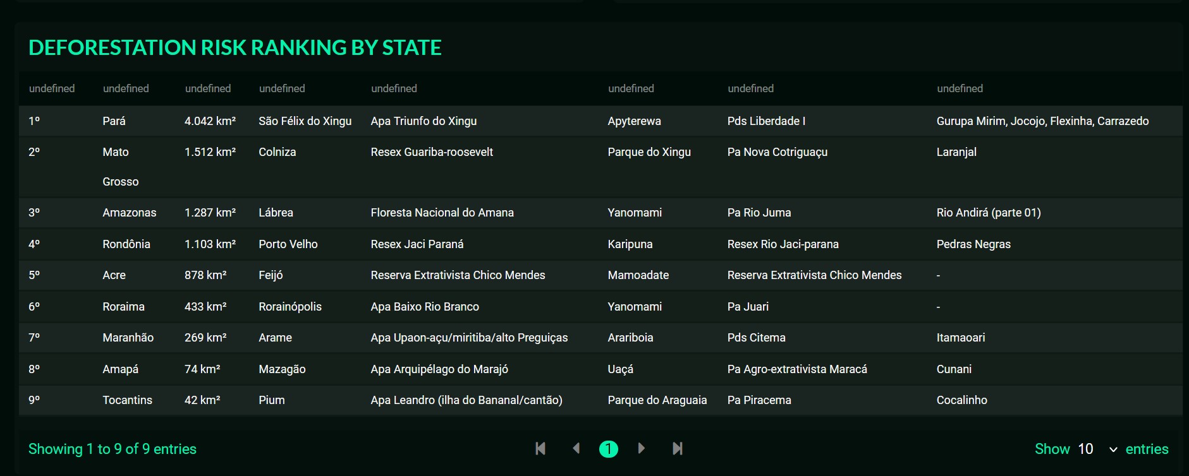The image size is (1189, 476).
Task: Click Floresta Nacional do Amana cell
Action: pyautogui.click(x=442, y=213)
